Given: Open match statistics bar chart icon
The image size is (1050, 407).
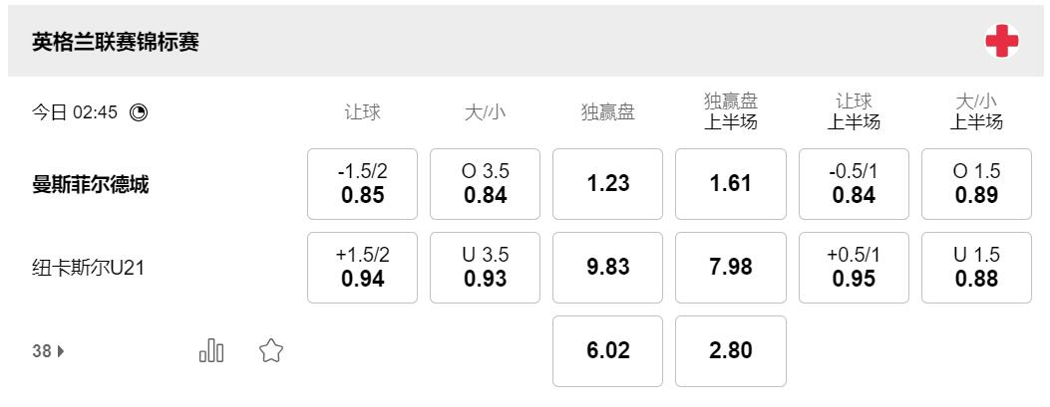Looking at the screenshot, I should [211, 350].
